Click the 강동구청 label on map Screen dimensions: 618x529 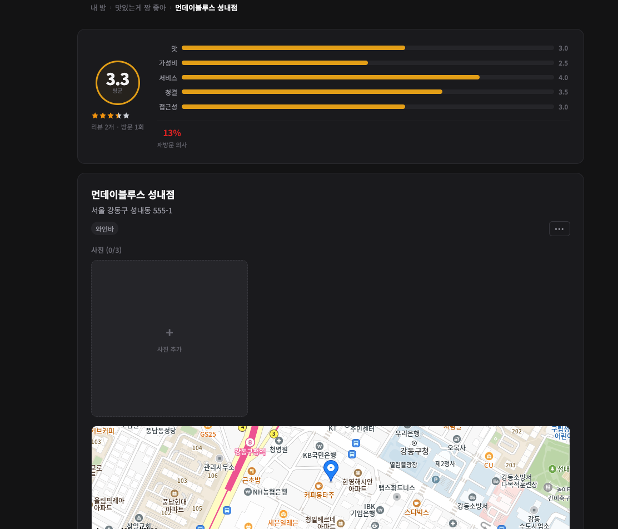coord(414,451)
